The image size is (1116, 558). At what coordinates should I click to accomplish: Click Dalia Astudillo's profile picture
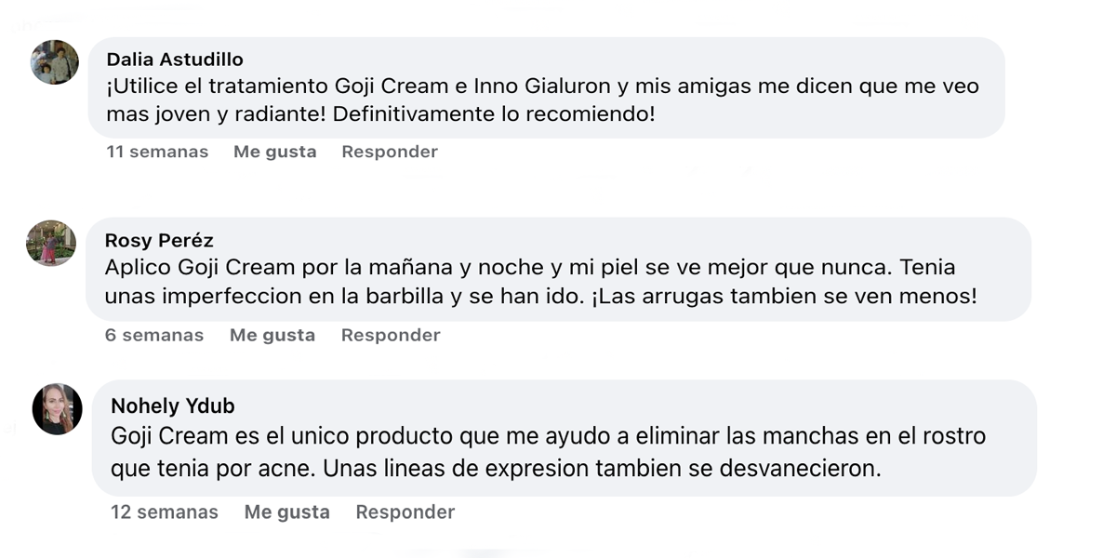coord(54,62)
